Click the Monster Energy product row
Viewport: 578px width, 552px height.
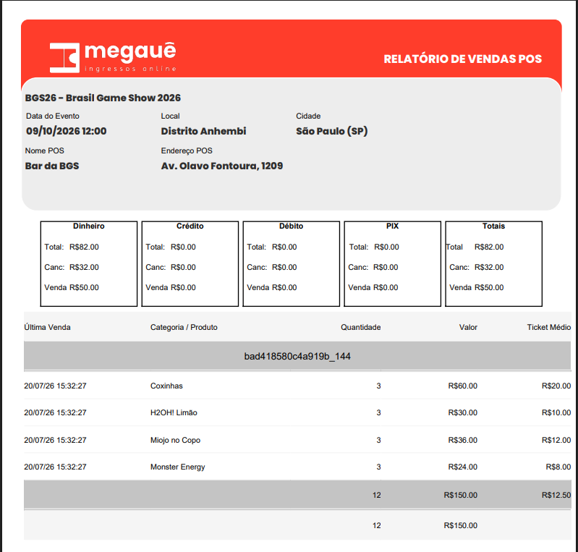coord(297,467)
